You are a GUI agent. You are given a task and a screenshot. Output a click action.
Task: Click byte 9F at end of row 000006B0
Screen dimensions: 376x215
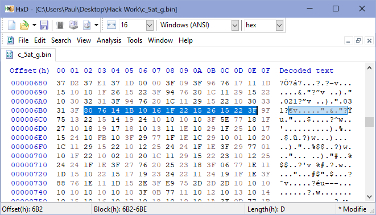266,110
